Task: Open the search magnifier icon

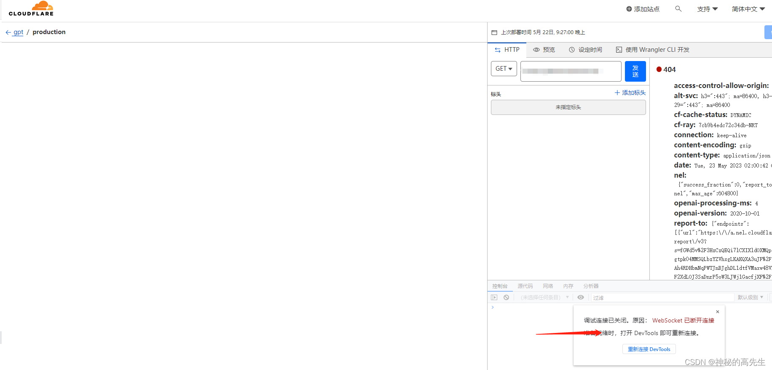Action: (x=678, y=8)
